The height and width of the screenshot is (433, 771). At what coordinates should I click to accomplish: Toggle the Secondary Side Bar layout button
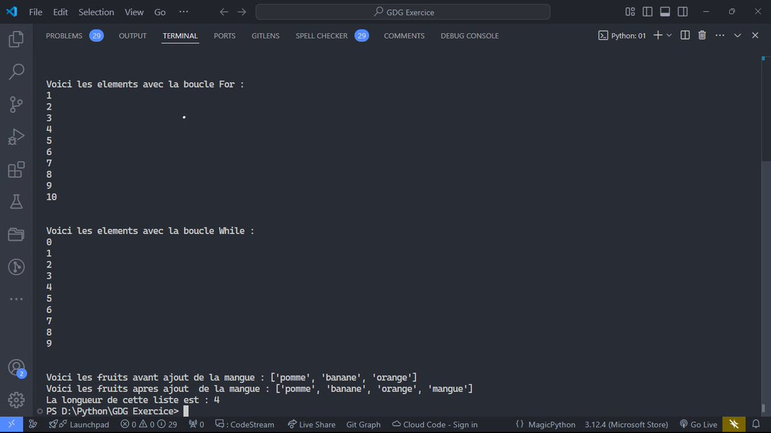point(682,12)
